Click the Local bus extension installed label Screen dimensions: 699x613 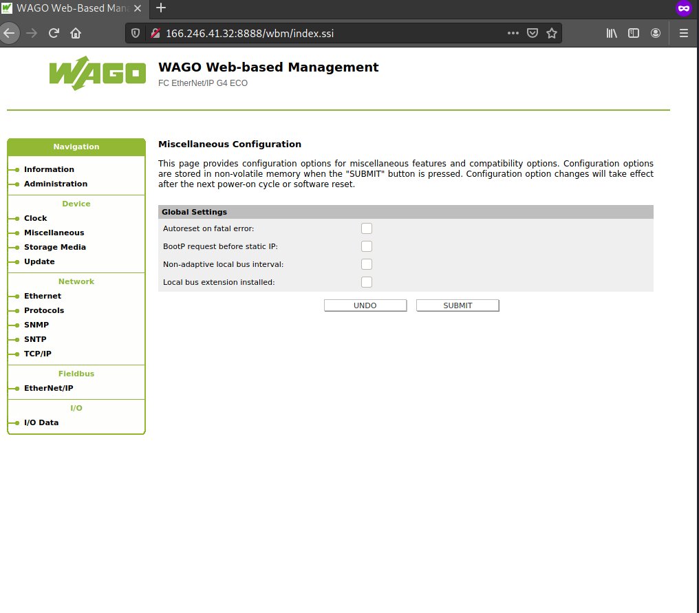click(x=219, y=282)
